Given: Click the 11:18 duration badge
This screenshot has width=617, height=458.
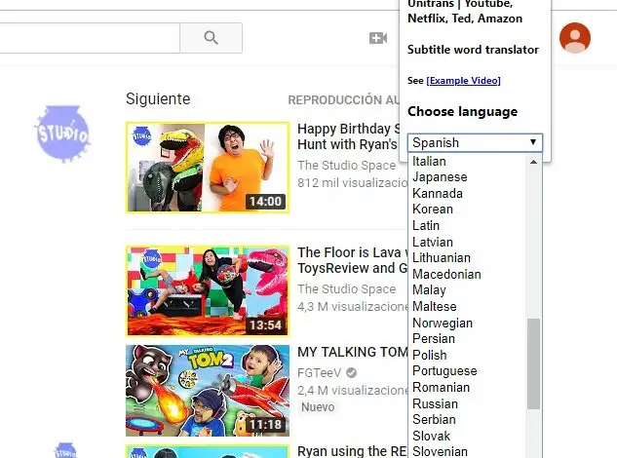Looking at the screenshot, I should (x=265, y=425).
